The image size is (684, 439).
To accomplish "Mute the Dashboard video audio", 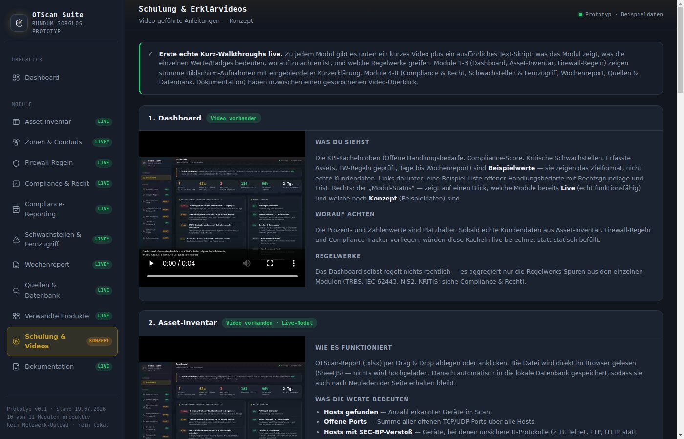I will click(247, 263).
